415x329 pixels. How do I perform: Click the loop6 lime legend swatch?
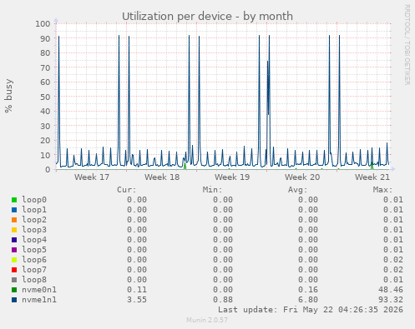14,260
